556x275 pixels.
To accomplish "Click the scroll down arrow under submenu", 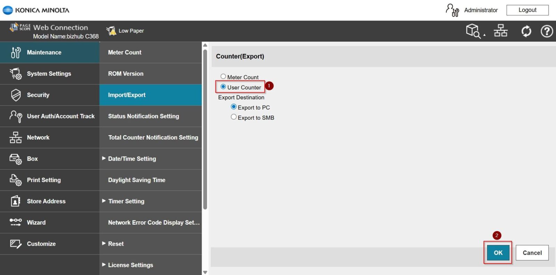I will 205,272.
